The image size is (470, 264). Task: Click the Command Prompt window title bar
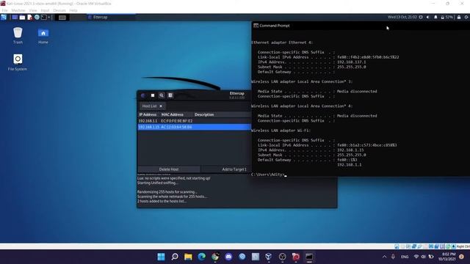point(361,26)
